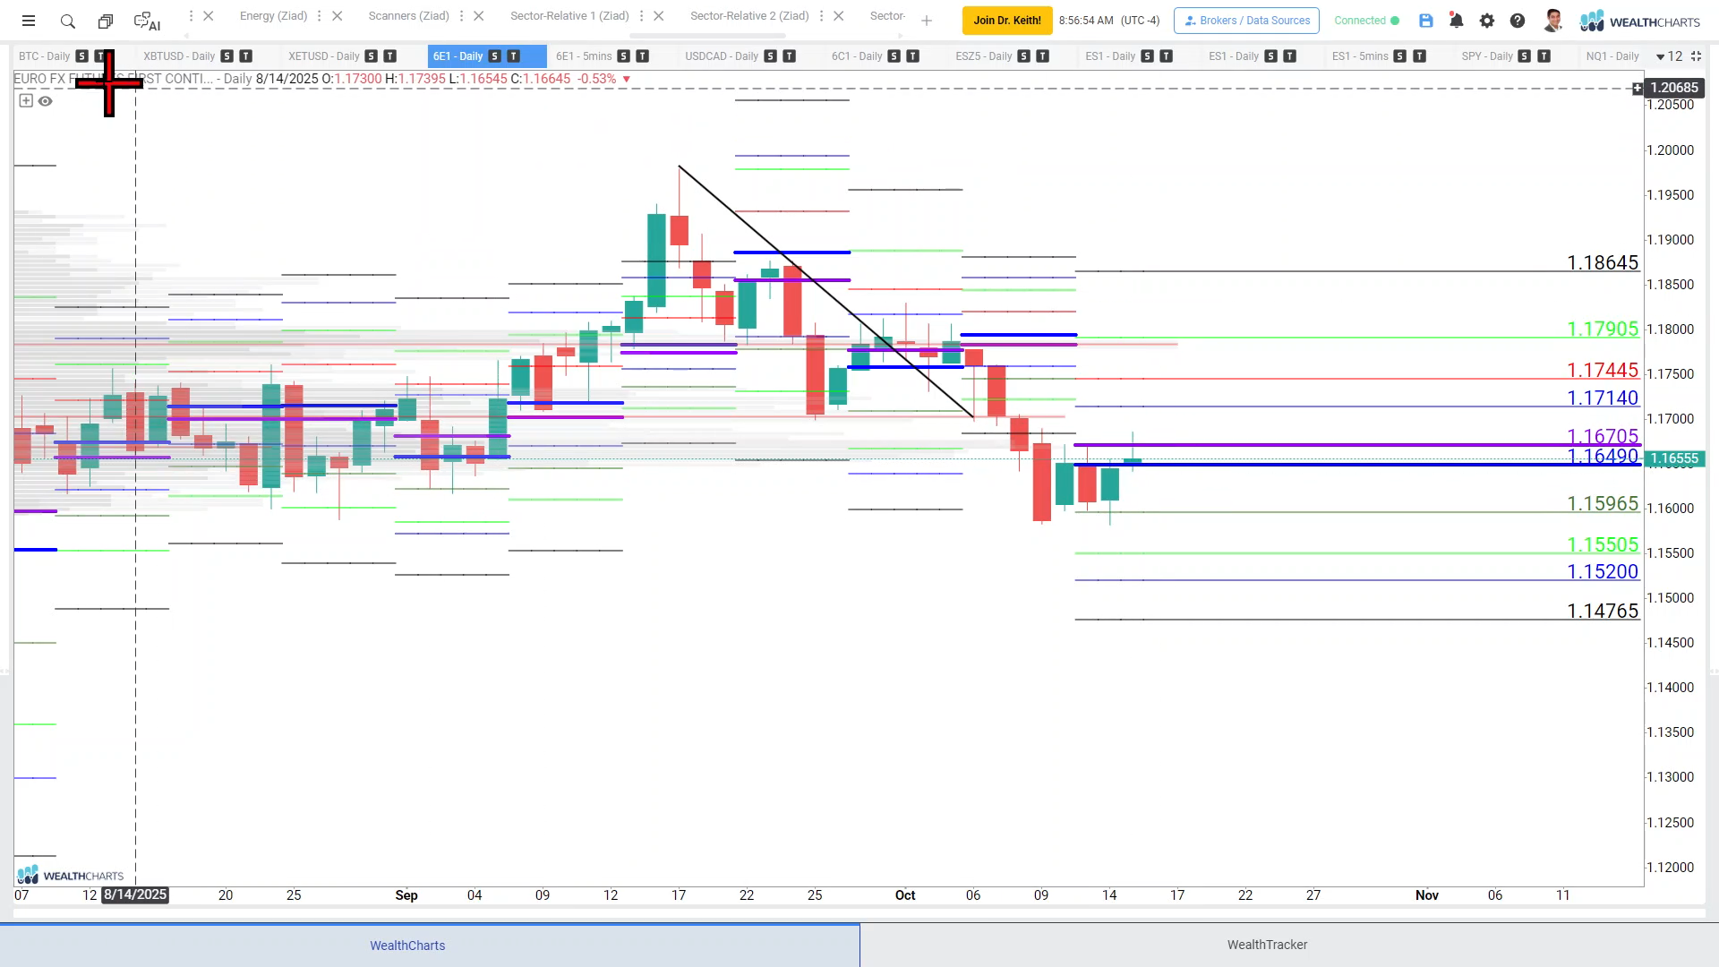Switch to the WealthTracker bottom panel
This screenshot has height=967, width=1719.
tap(1267, 945)
